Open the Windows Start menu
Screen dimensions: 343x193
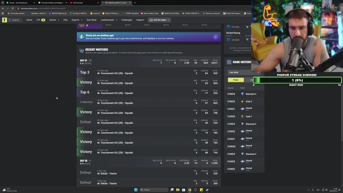[136, 190]
